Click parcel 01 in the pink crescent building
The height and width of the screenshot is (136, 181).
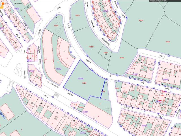coord(64,51)
